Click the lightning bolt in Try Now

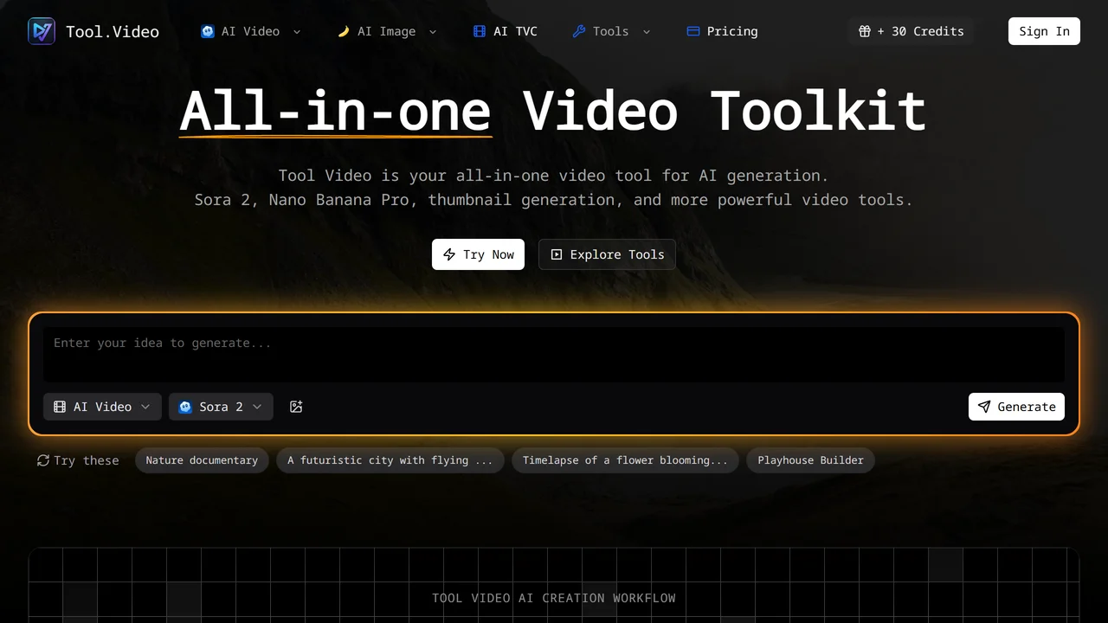pos(449,254)
